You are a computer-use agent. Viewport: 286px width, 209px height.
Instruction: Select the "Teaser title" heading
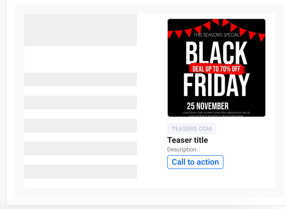point(187,140)
